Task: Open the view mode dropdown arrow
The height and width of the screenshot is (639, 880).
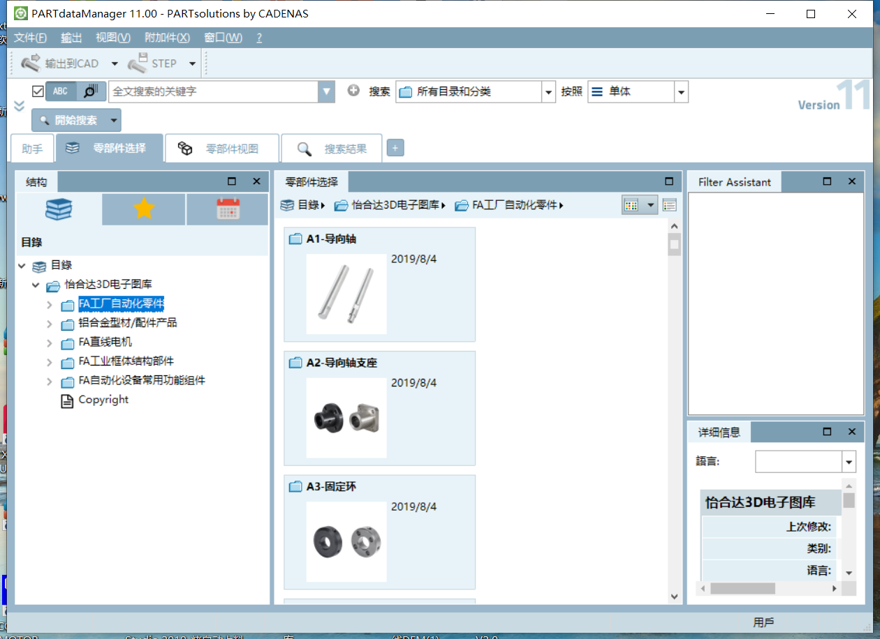Action: [651, 205]
